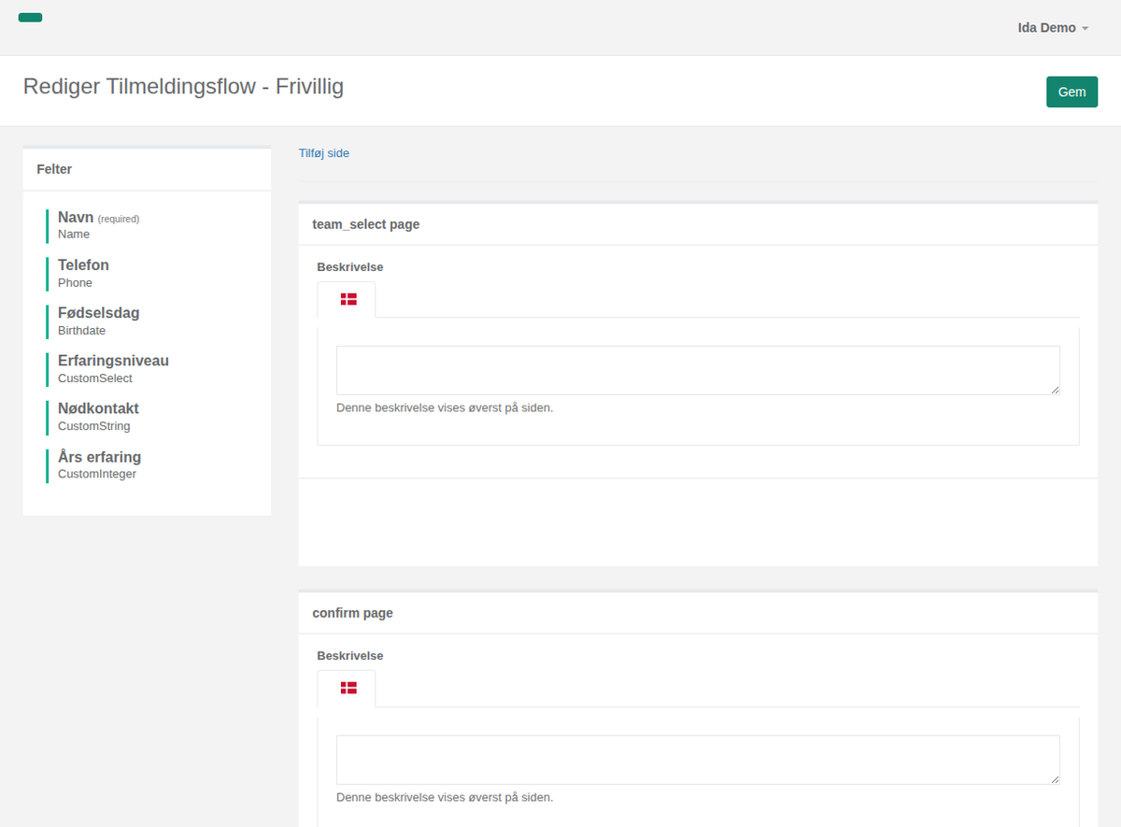Click the Beskrivelse label in confirm page

pyautogui.click(x=350, y=656)
